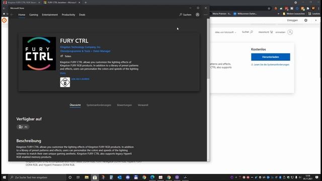Open the Home tab in Microsoft Store
This screenshot has height=181, width=322.
(x=22, y=15)
